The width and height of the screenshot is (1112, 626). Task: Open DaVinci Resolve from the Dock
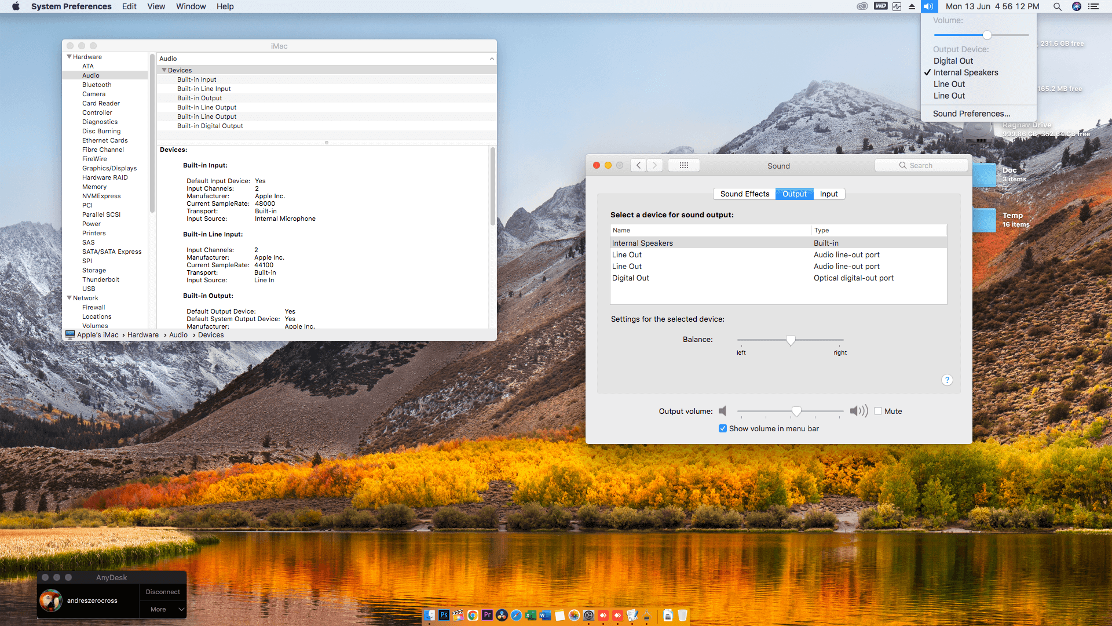pyautogui.click(x=502, y=615)
